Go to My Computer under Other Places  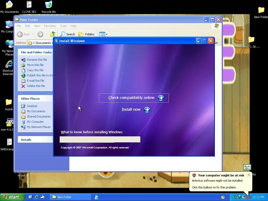[35, 122]
